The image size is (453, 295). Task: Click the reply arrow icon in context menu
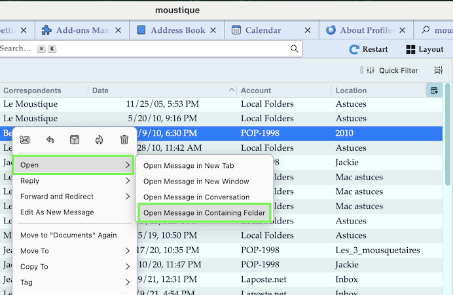50,140
